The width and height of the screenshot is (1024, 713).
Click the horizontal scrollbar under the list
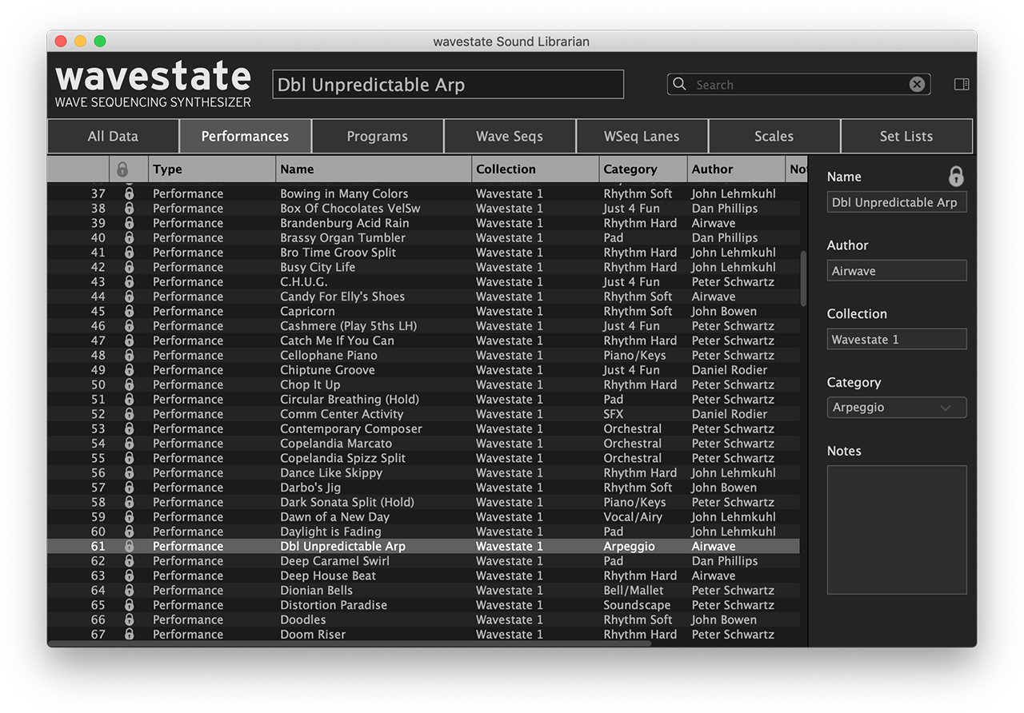(350, 643)
